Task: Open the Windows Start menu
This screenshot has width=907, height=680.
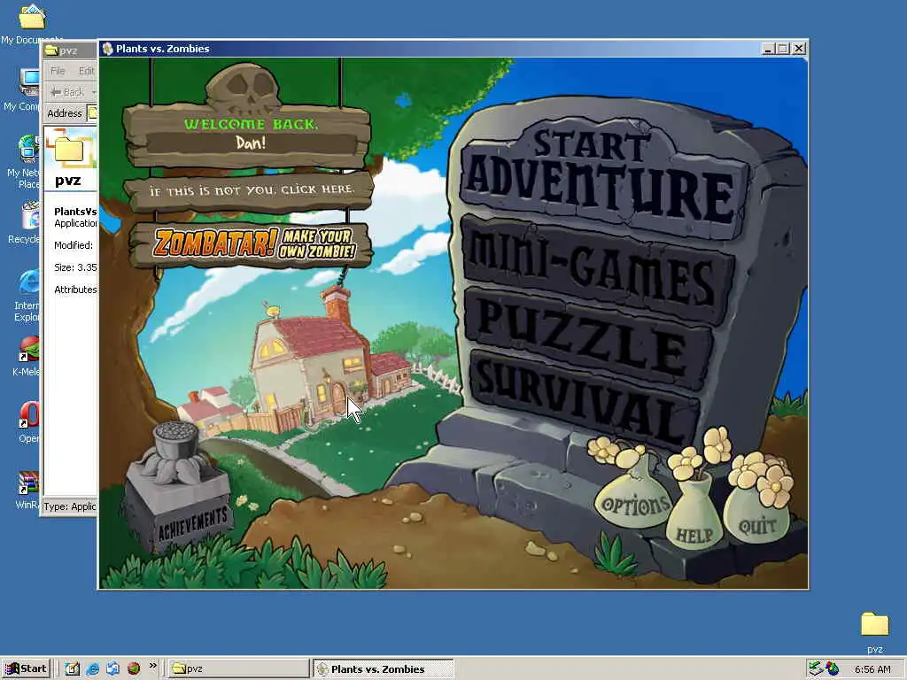Action: pos(26,668)
